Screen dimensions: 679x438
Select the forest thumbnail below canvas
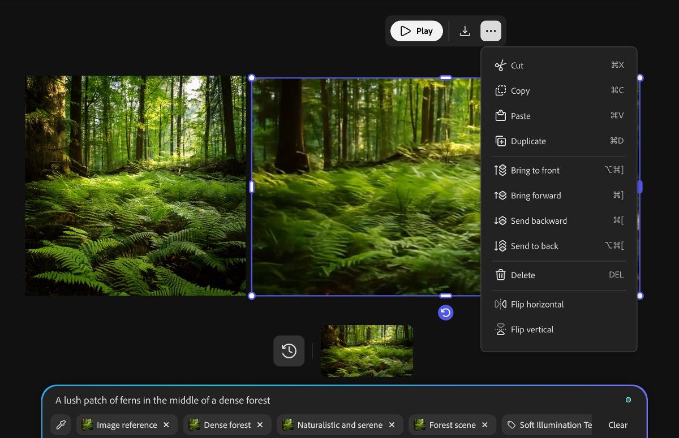[x=367, y=351]
